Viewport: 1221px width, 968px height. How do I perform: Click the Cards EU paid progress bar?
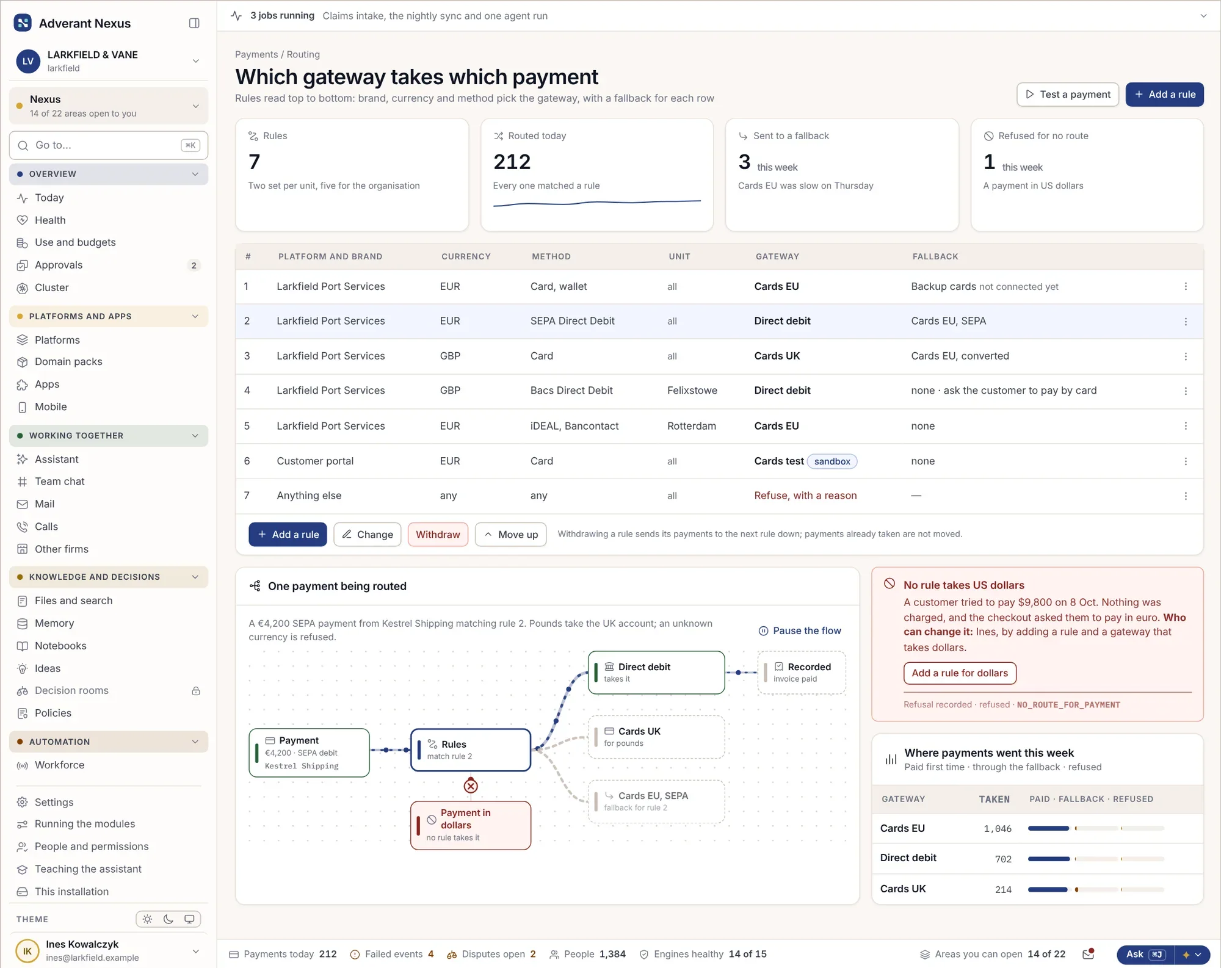pos(1048,829)
